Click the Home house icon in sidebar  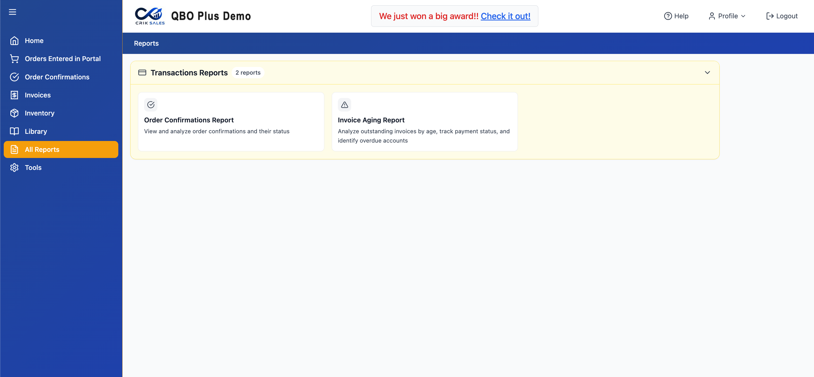pyautogui.click(x=14, y=41)
